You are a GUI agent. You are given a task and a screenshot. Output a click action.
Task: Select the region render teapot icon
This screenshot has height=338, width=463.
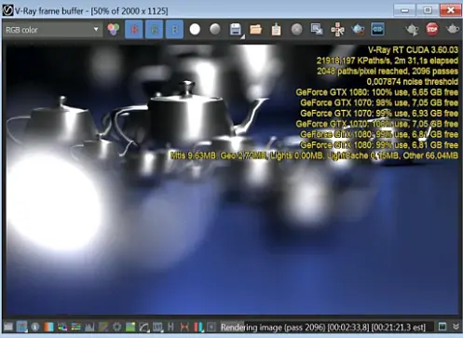point(358,30)
